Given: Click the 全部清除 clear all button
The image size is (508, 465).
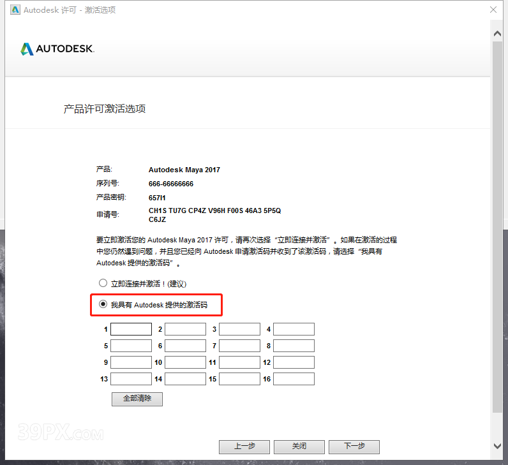Looking at the screenshot, I should point(137,399).
